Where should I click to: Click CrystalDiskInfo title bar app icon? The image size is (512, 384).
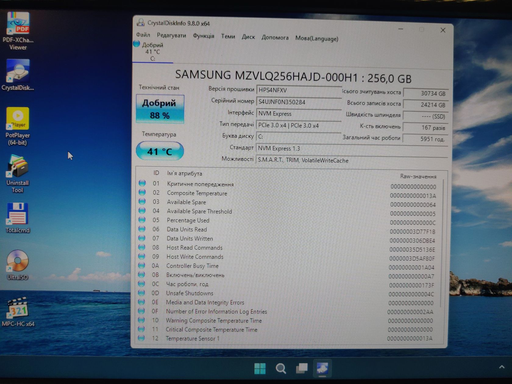(140, 23)
